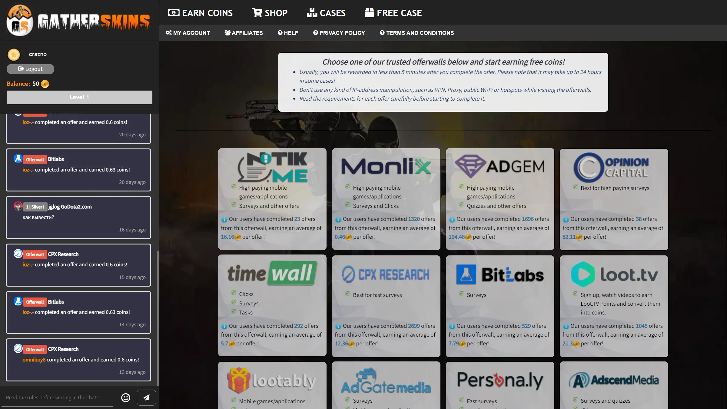Viewport: 727px width, 409px height.
Task: Open the BitLabs offerwall
Action: coord(500,306)
